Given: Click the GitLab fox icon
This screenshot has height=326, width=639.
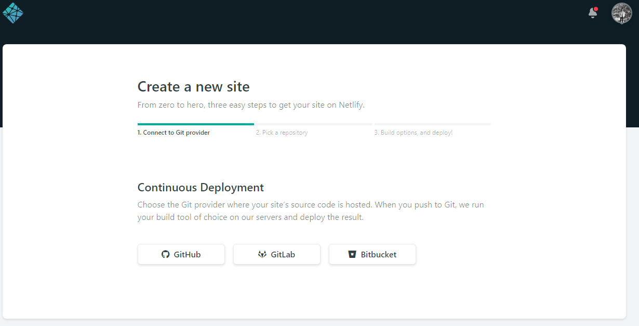Looking at the screenshot, I should pyautogui.click(x=262, y=254).
